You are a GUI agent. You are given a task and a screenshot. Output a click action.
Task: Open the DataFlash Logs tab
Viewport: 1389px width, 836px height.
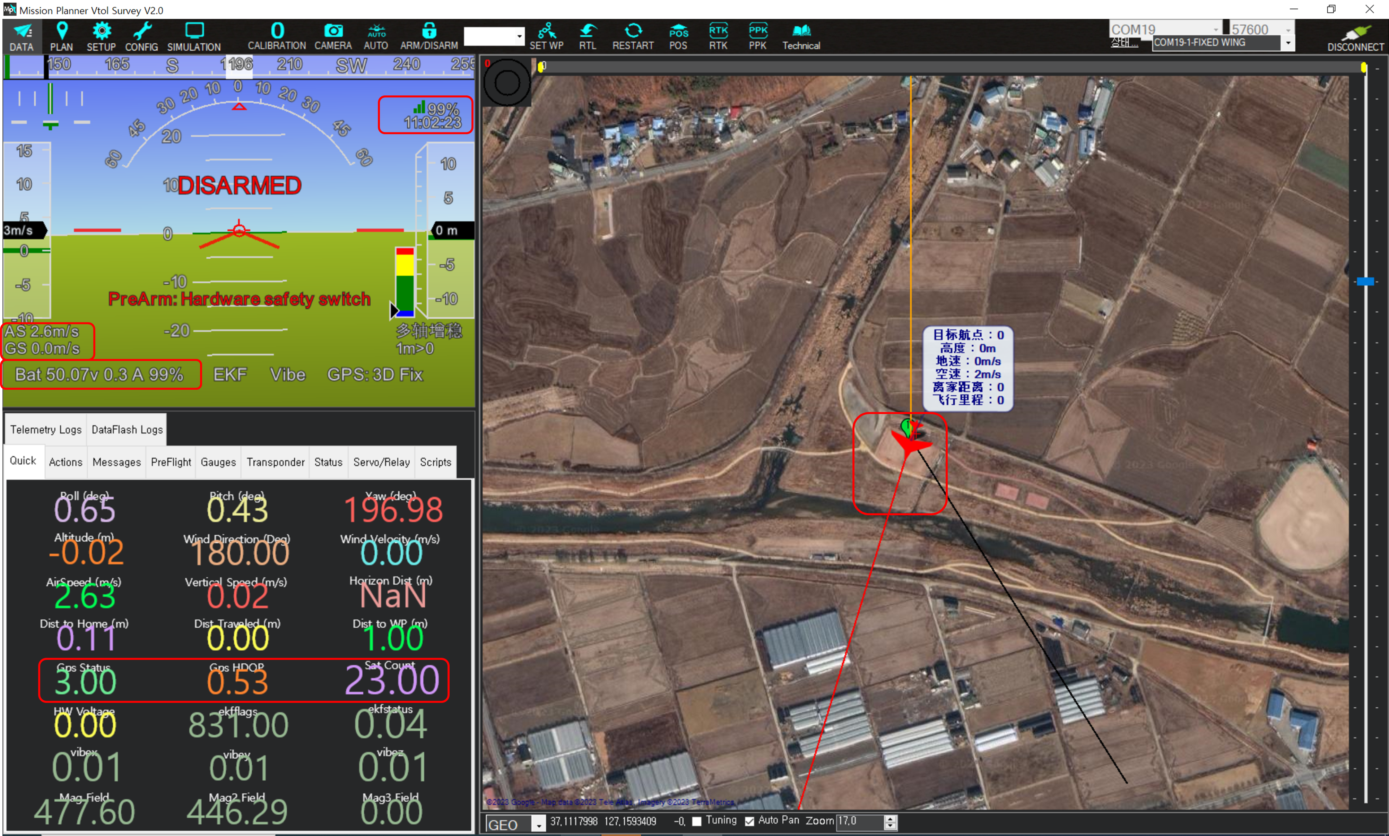pyautogui.click(x=127, y=429)
